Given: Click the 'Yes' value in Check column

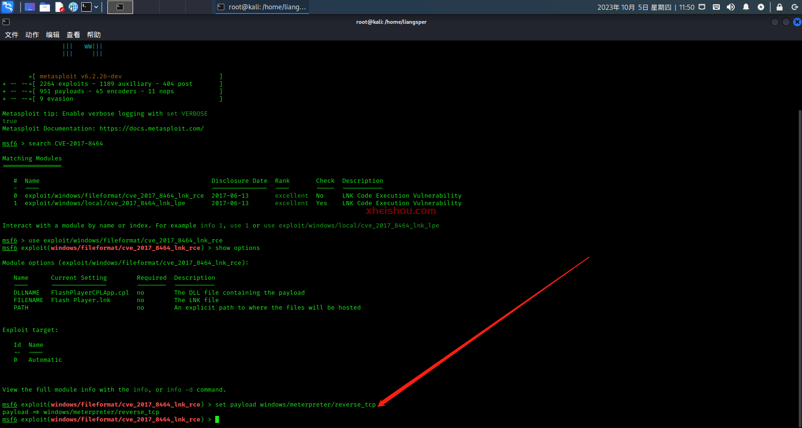Looking at the screenshot, I should pos(322,203).
